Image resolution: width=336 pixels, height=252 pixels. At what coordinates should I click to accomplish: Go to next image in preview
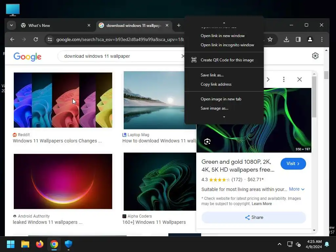(x=268, y=79)
